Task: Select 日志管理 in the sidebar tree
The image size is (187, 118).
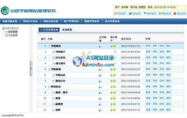Action: (13, 35)
